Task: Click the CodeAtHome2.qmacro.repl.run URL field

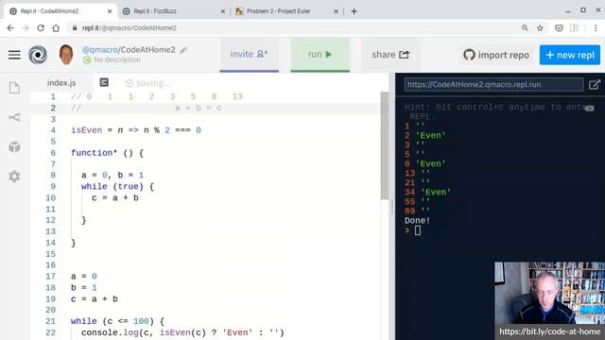Action: click(493, 84)
